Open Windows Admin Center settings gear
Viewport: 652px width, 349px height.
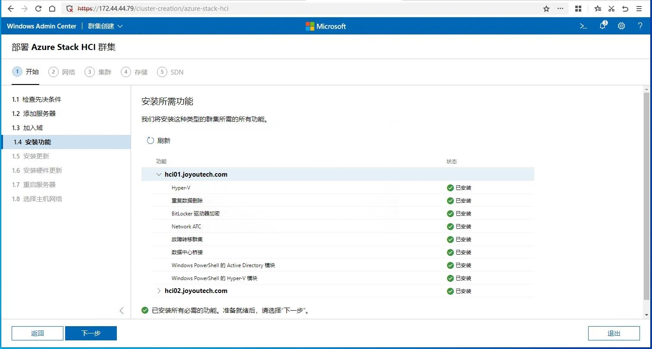point(621,26)
